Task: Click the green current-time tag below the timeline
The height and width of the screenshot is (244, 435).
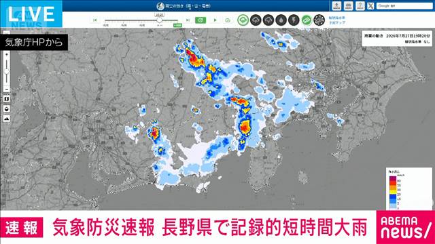Action: [x=177, y=26]
